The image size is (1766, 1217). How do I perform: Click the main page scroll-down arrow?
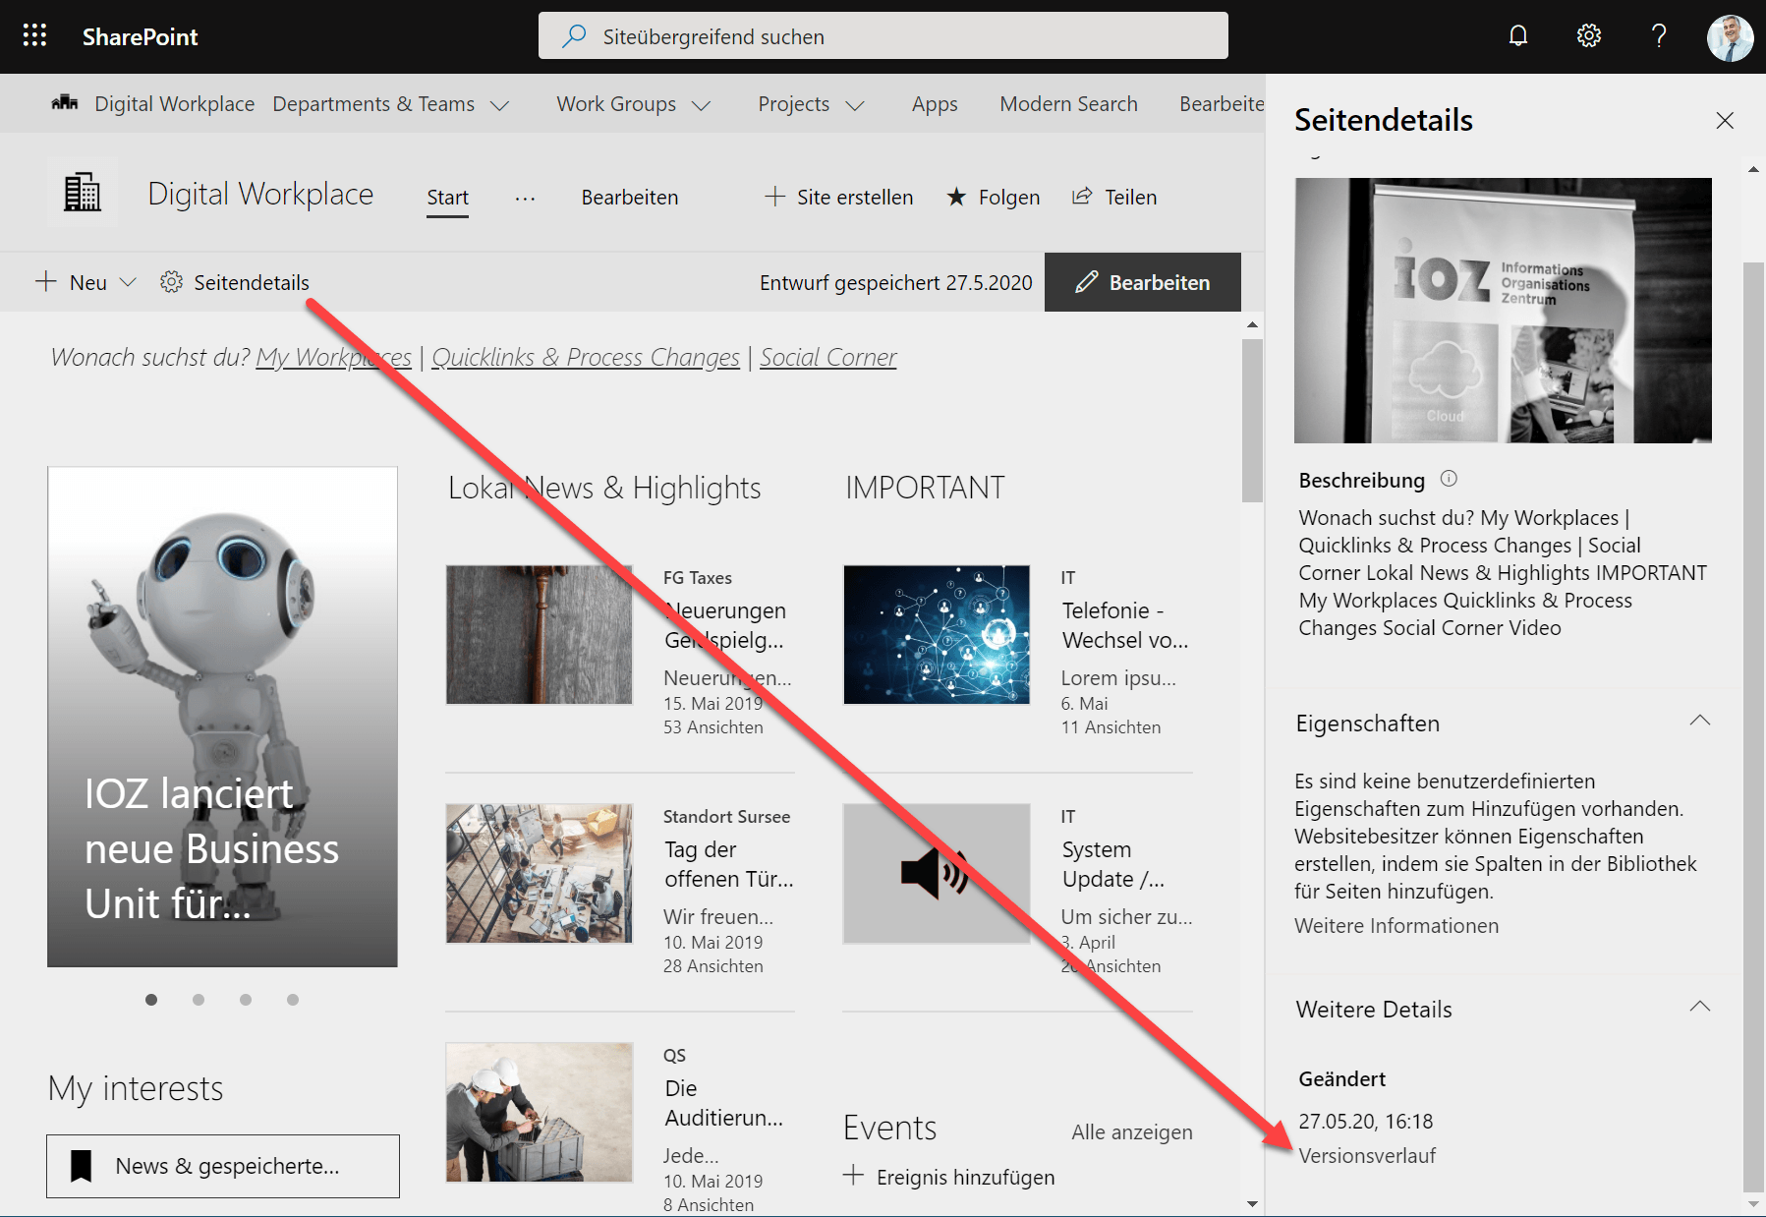pyautogui.click(x=1252, y=1203)
